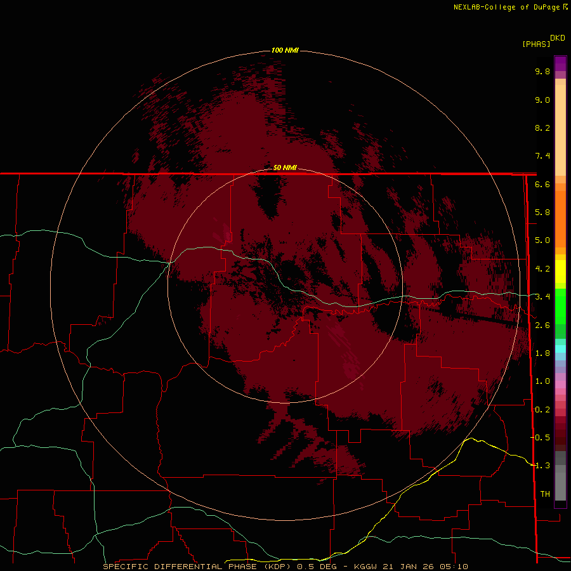Click the cyan segment of the color scale

560,349
